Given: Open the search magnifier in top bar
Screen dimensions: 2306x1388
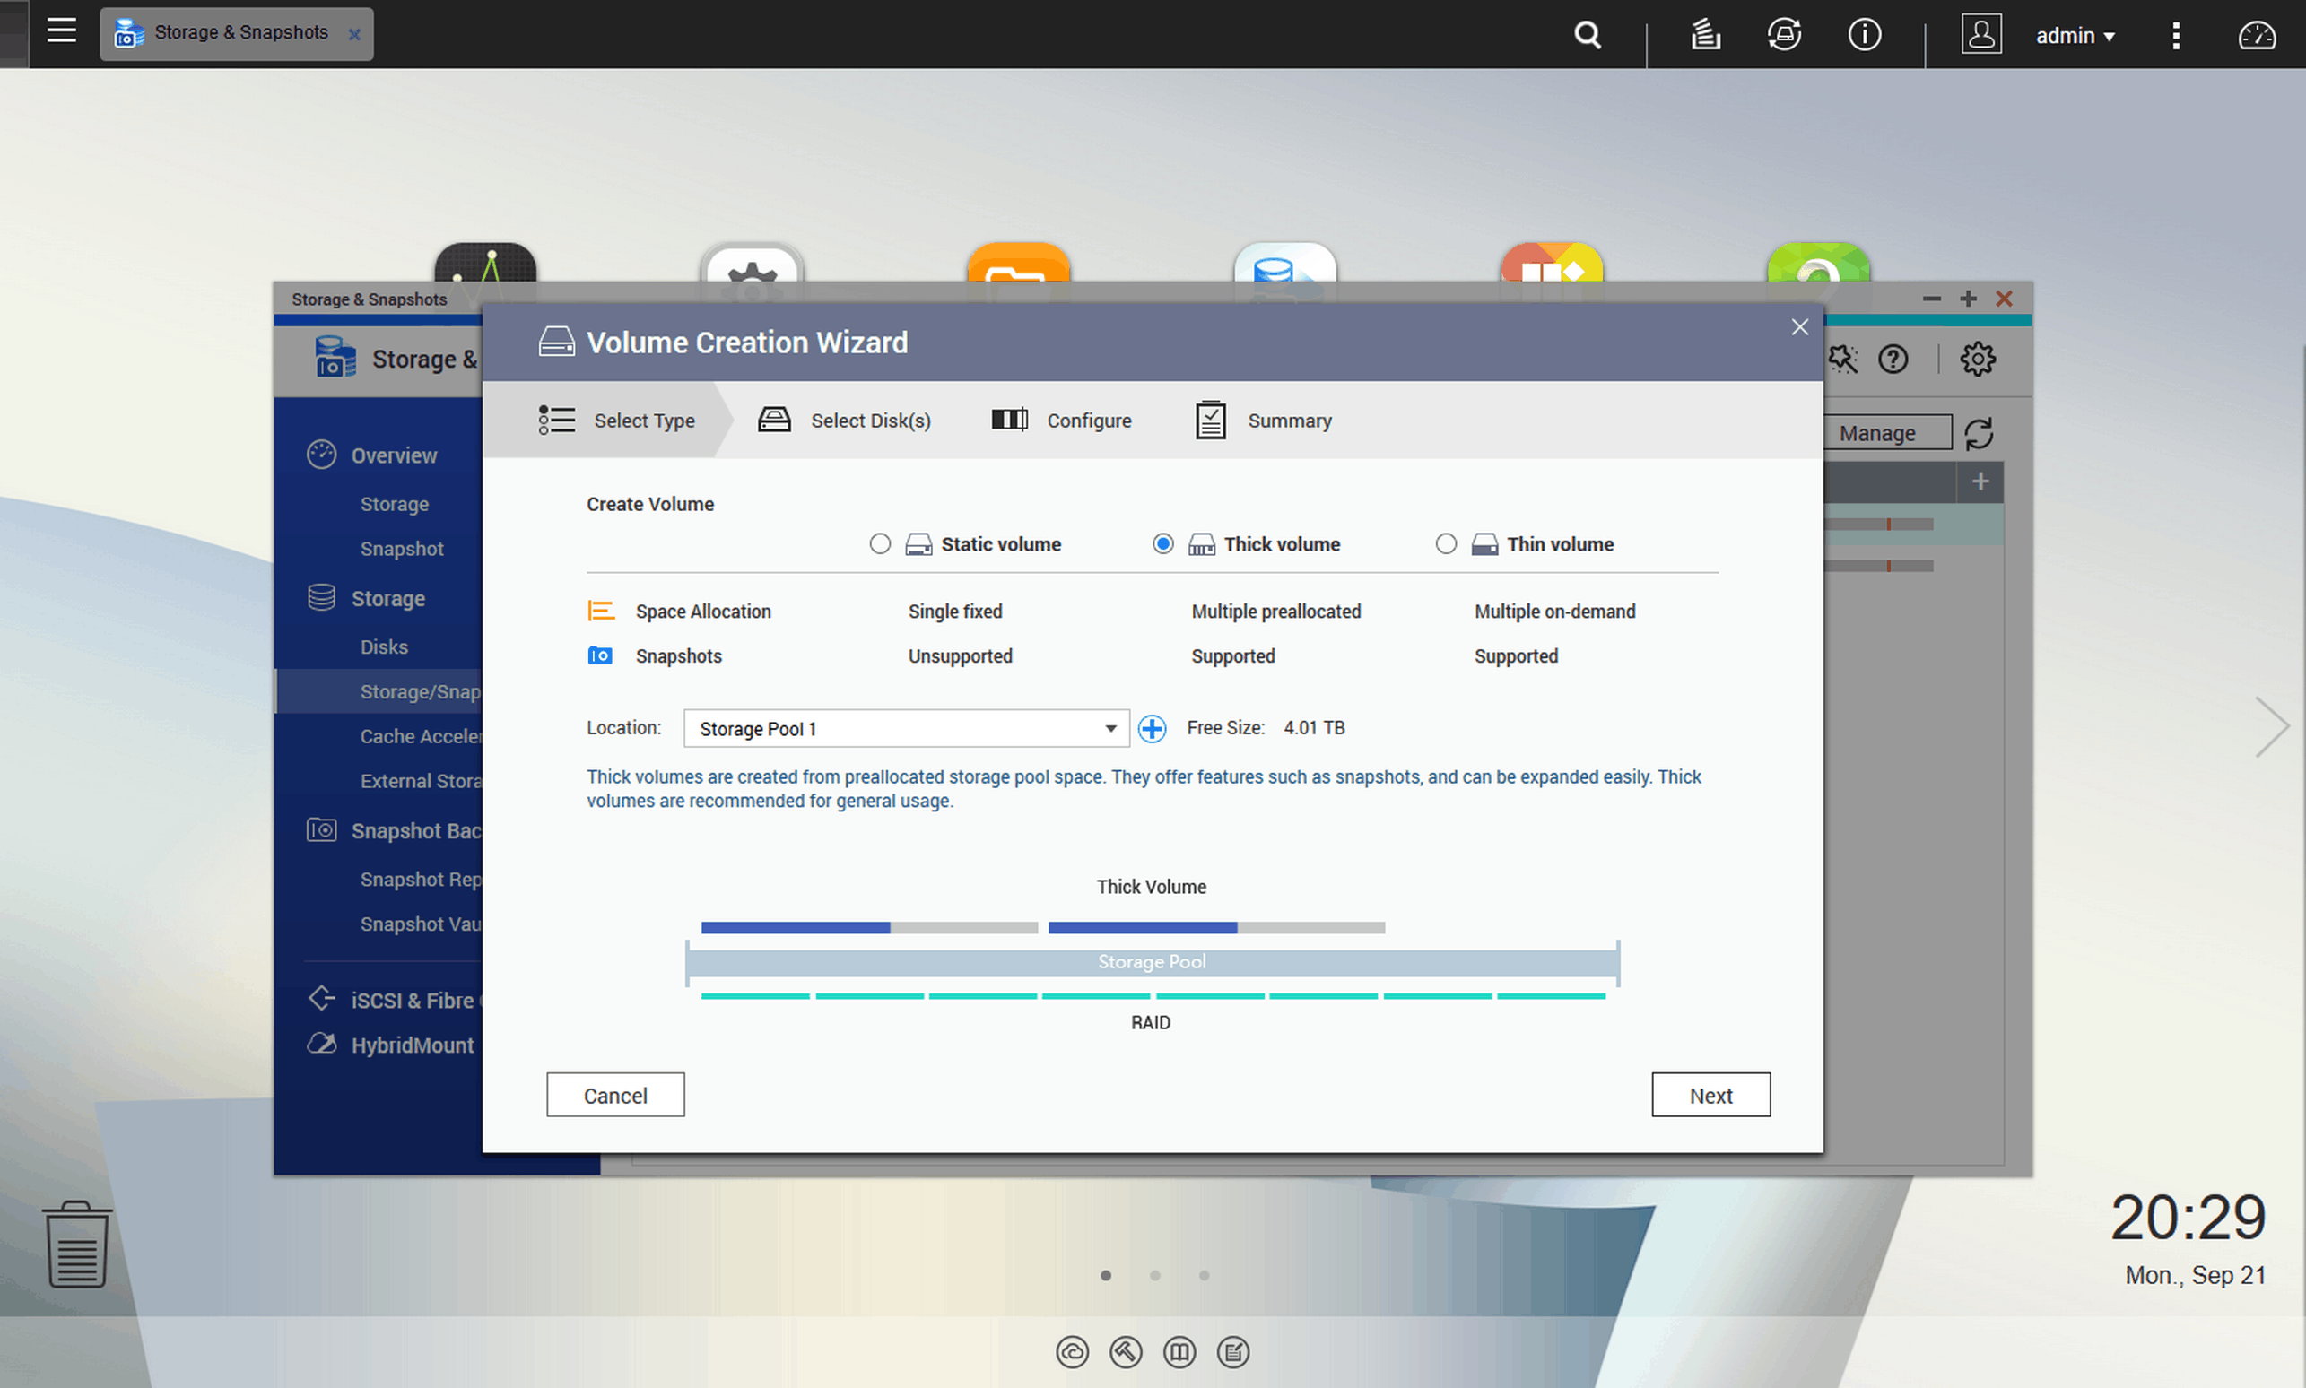Looking at the screenshot, I should click(x=1587, y=35).
